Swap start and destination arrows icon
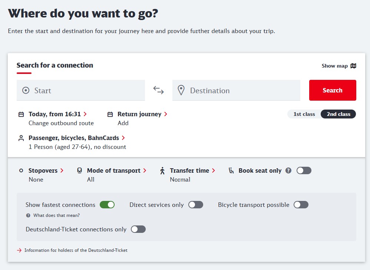This screenshot has height=270, width=370. tap(158, 90)
